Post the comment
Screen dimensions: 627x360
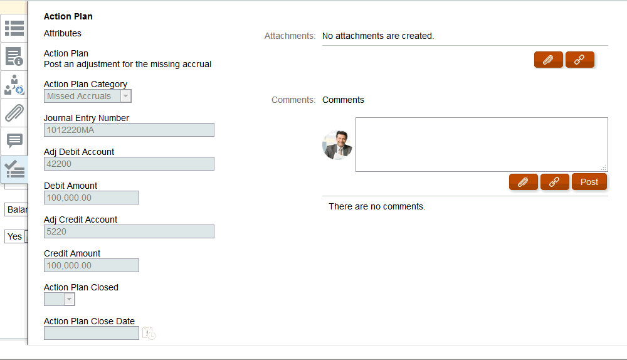click(589, 182)
